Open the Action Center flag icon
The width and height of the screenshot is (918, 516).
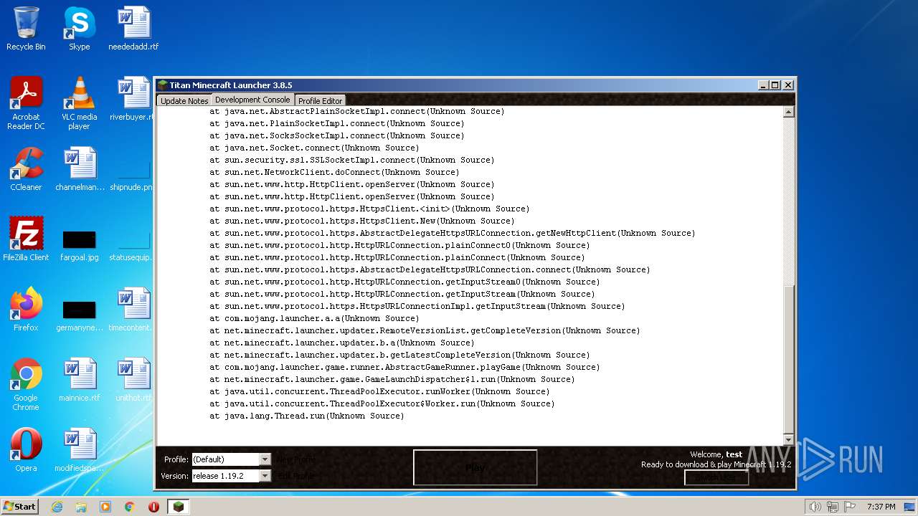(849, 507)
